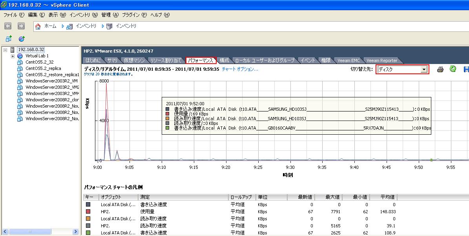Click the new virtual machine toolbar icon
469x236 pixels.
pyautogui.click(x=9, y=38)
